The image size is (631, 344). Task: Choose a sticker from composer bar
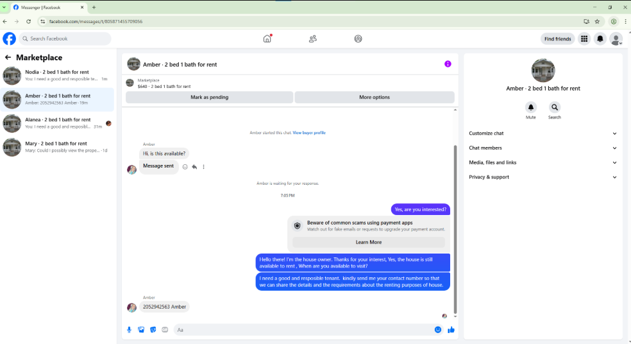tap(153, 329)
